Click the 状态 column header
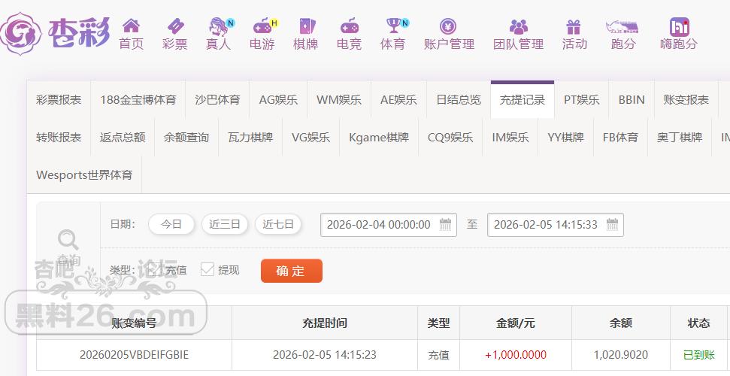The image size is (730, 376). point(699,323)
